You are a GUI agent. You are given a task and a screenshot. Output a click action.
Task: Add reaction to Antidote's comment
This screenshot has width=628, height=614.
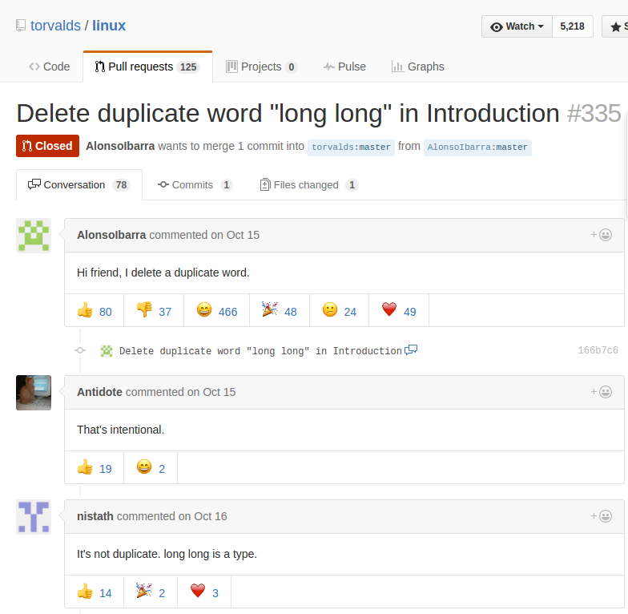601,392
